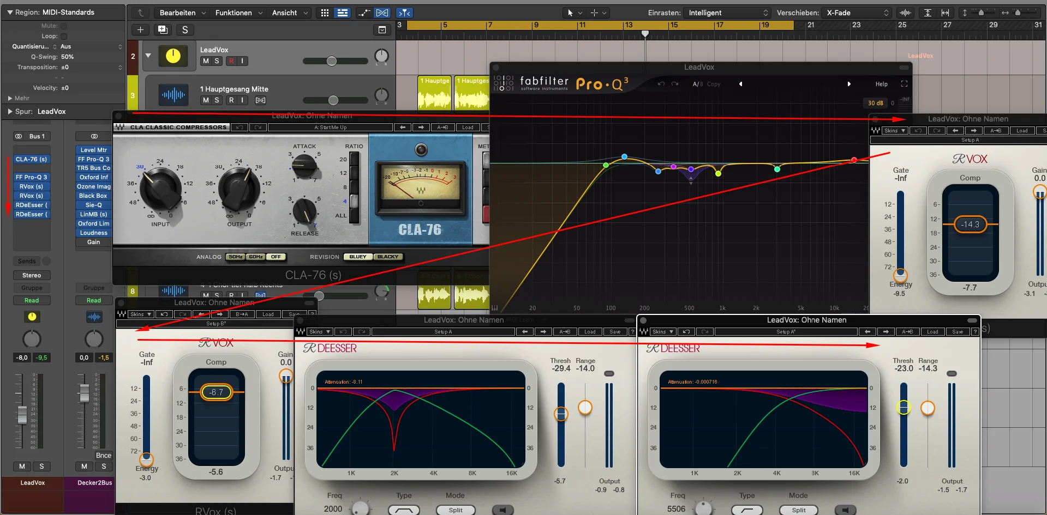Open the Bearbeiten menu
The width and height of the screenshot is (1047, 515).
[x=182, y=13]
